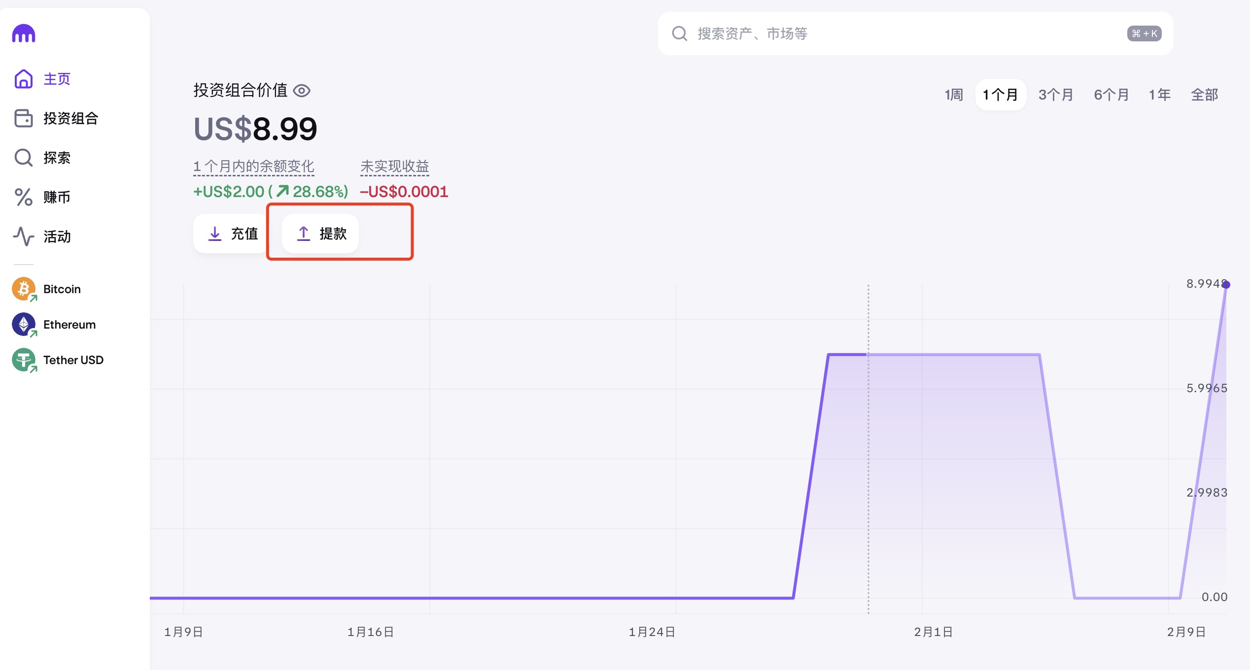Click 1个月内的余额变化 underlined label
The image size is (1250, 670).
pos(254,167)
